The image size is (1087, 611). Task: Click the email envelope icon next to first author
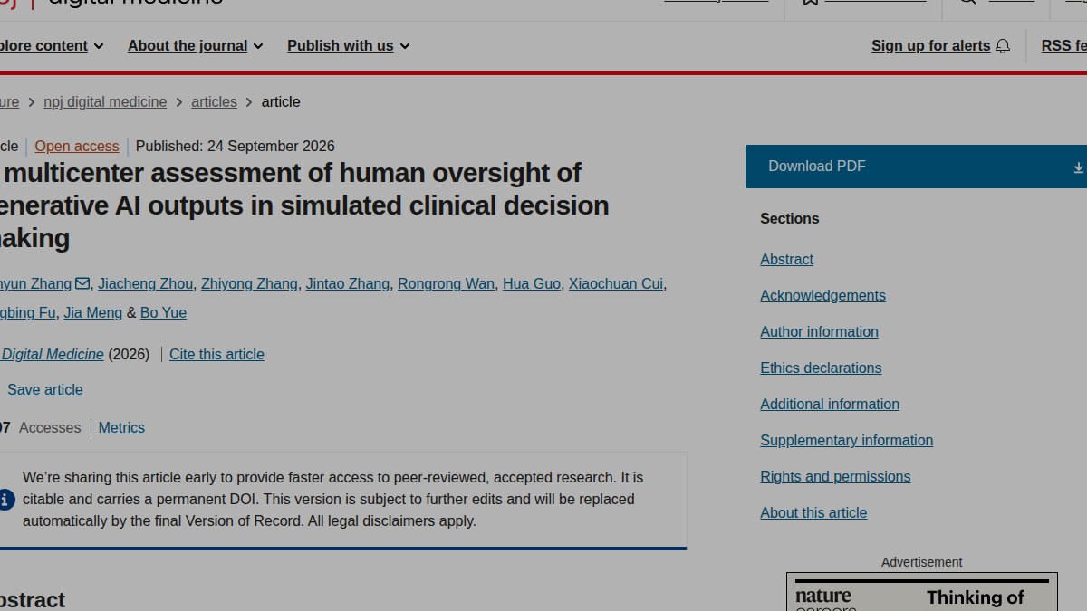(82, 283)
